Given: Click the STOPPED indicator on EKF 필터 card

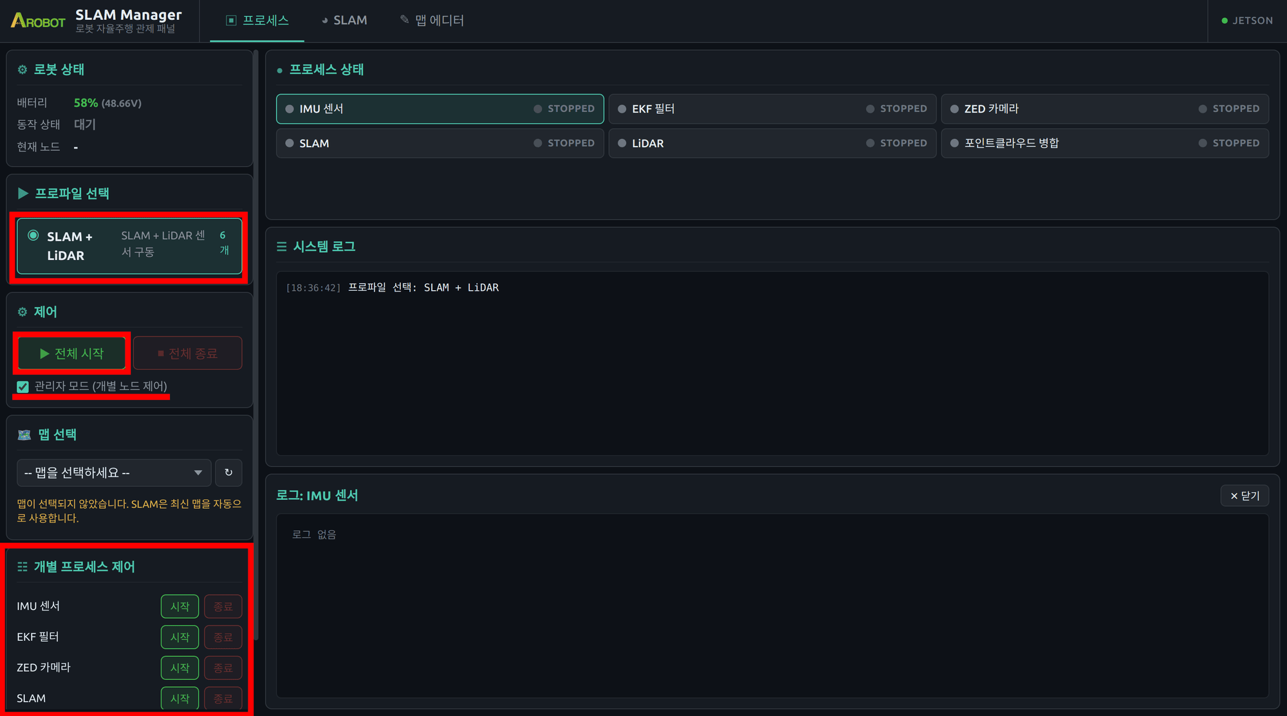Looking at the screenshot, I should click(x=896, y=109).
